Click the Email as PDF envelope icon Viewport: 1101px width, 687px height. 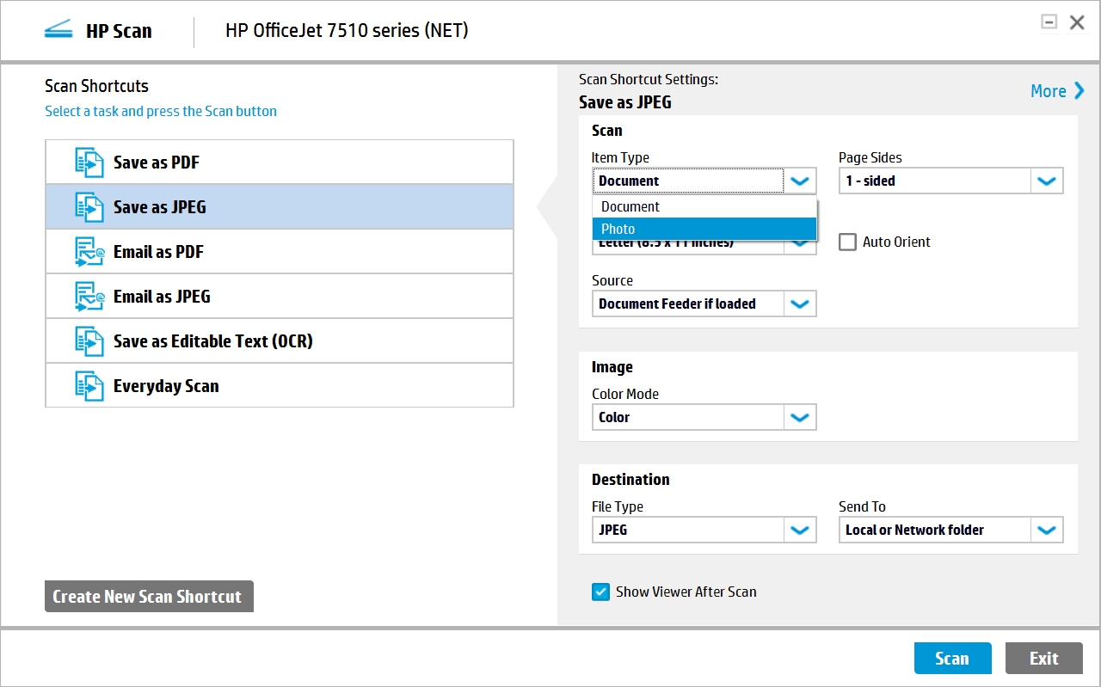point(89,252)
